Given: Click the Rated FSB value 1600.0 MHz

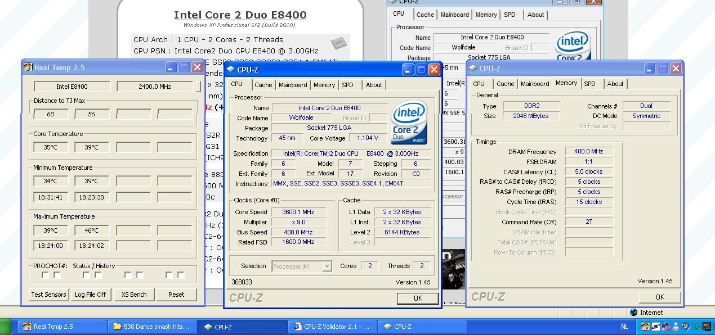Looking at the screenshot, I should click(x=299, y=242).
